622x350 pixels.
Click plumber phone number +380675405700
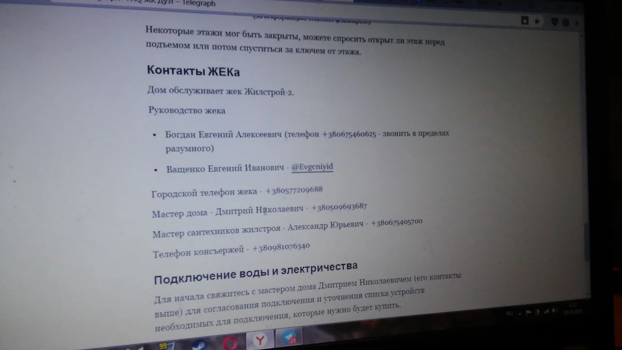pyautogui.click(x=397, y=223)
